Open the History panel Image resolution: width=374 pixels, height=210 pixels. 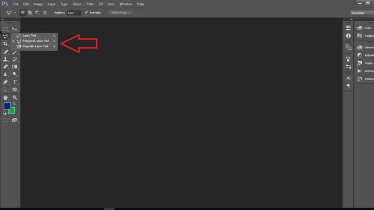[x=365, y=79]
